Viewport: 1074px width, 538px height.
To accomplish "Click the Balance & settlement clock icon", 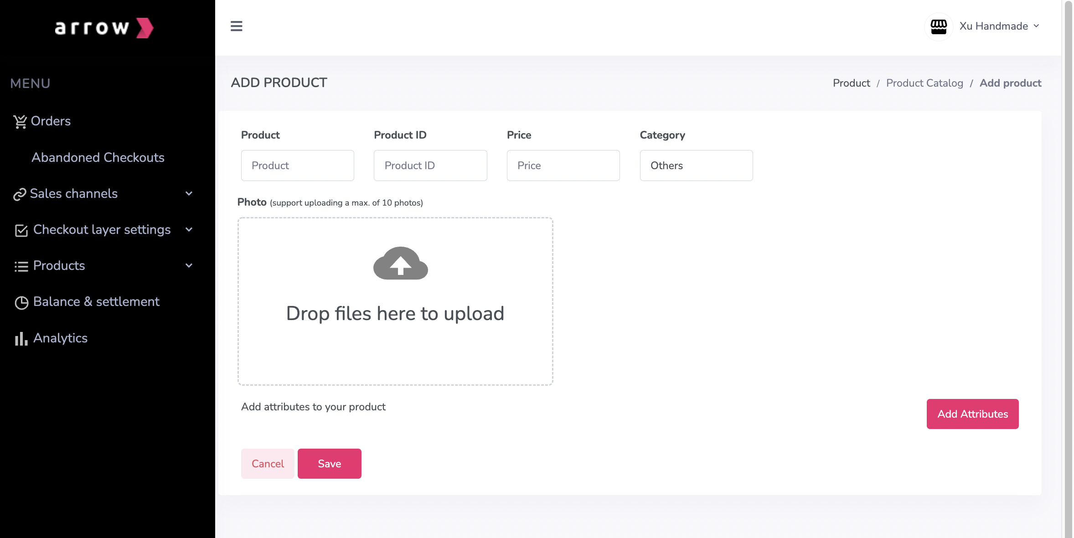I will pos(21,303).
